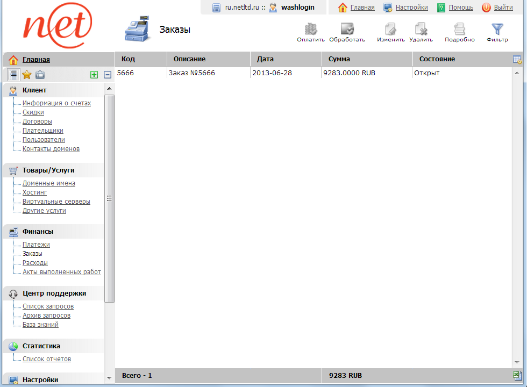Click the Обработать (Process) toolbar icon

pos(347,30)
